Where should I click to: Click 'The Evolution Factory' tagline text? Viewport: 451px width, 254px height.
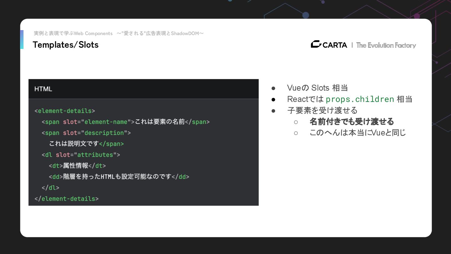(386, 45)
